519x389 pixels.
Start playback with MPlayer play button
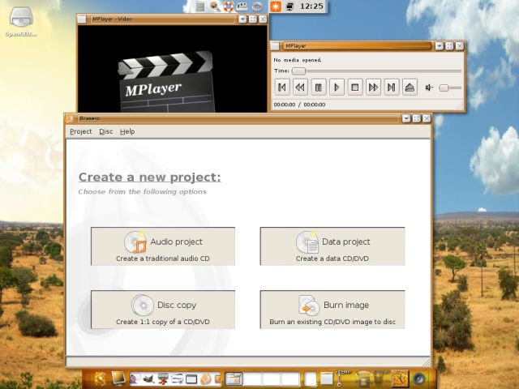(337, 88)
